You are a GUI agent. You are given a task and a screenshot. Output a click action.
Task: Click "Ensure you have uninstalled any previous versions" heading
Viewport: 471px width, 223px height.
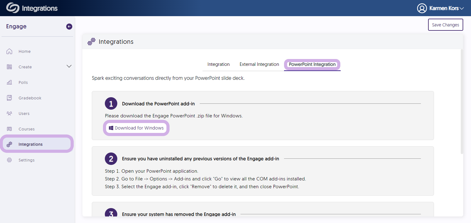click(x=200, y=159)
